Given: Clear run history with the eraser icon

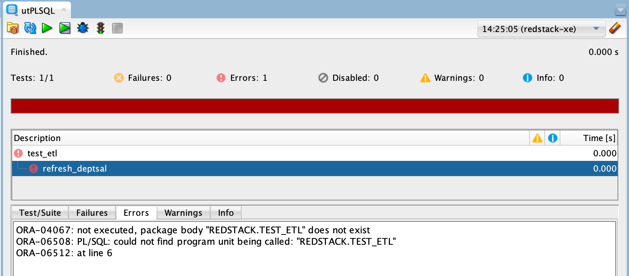Looking at the screenshot, I should (x=615, y=29).
